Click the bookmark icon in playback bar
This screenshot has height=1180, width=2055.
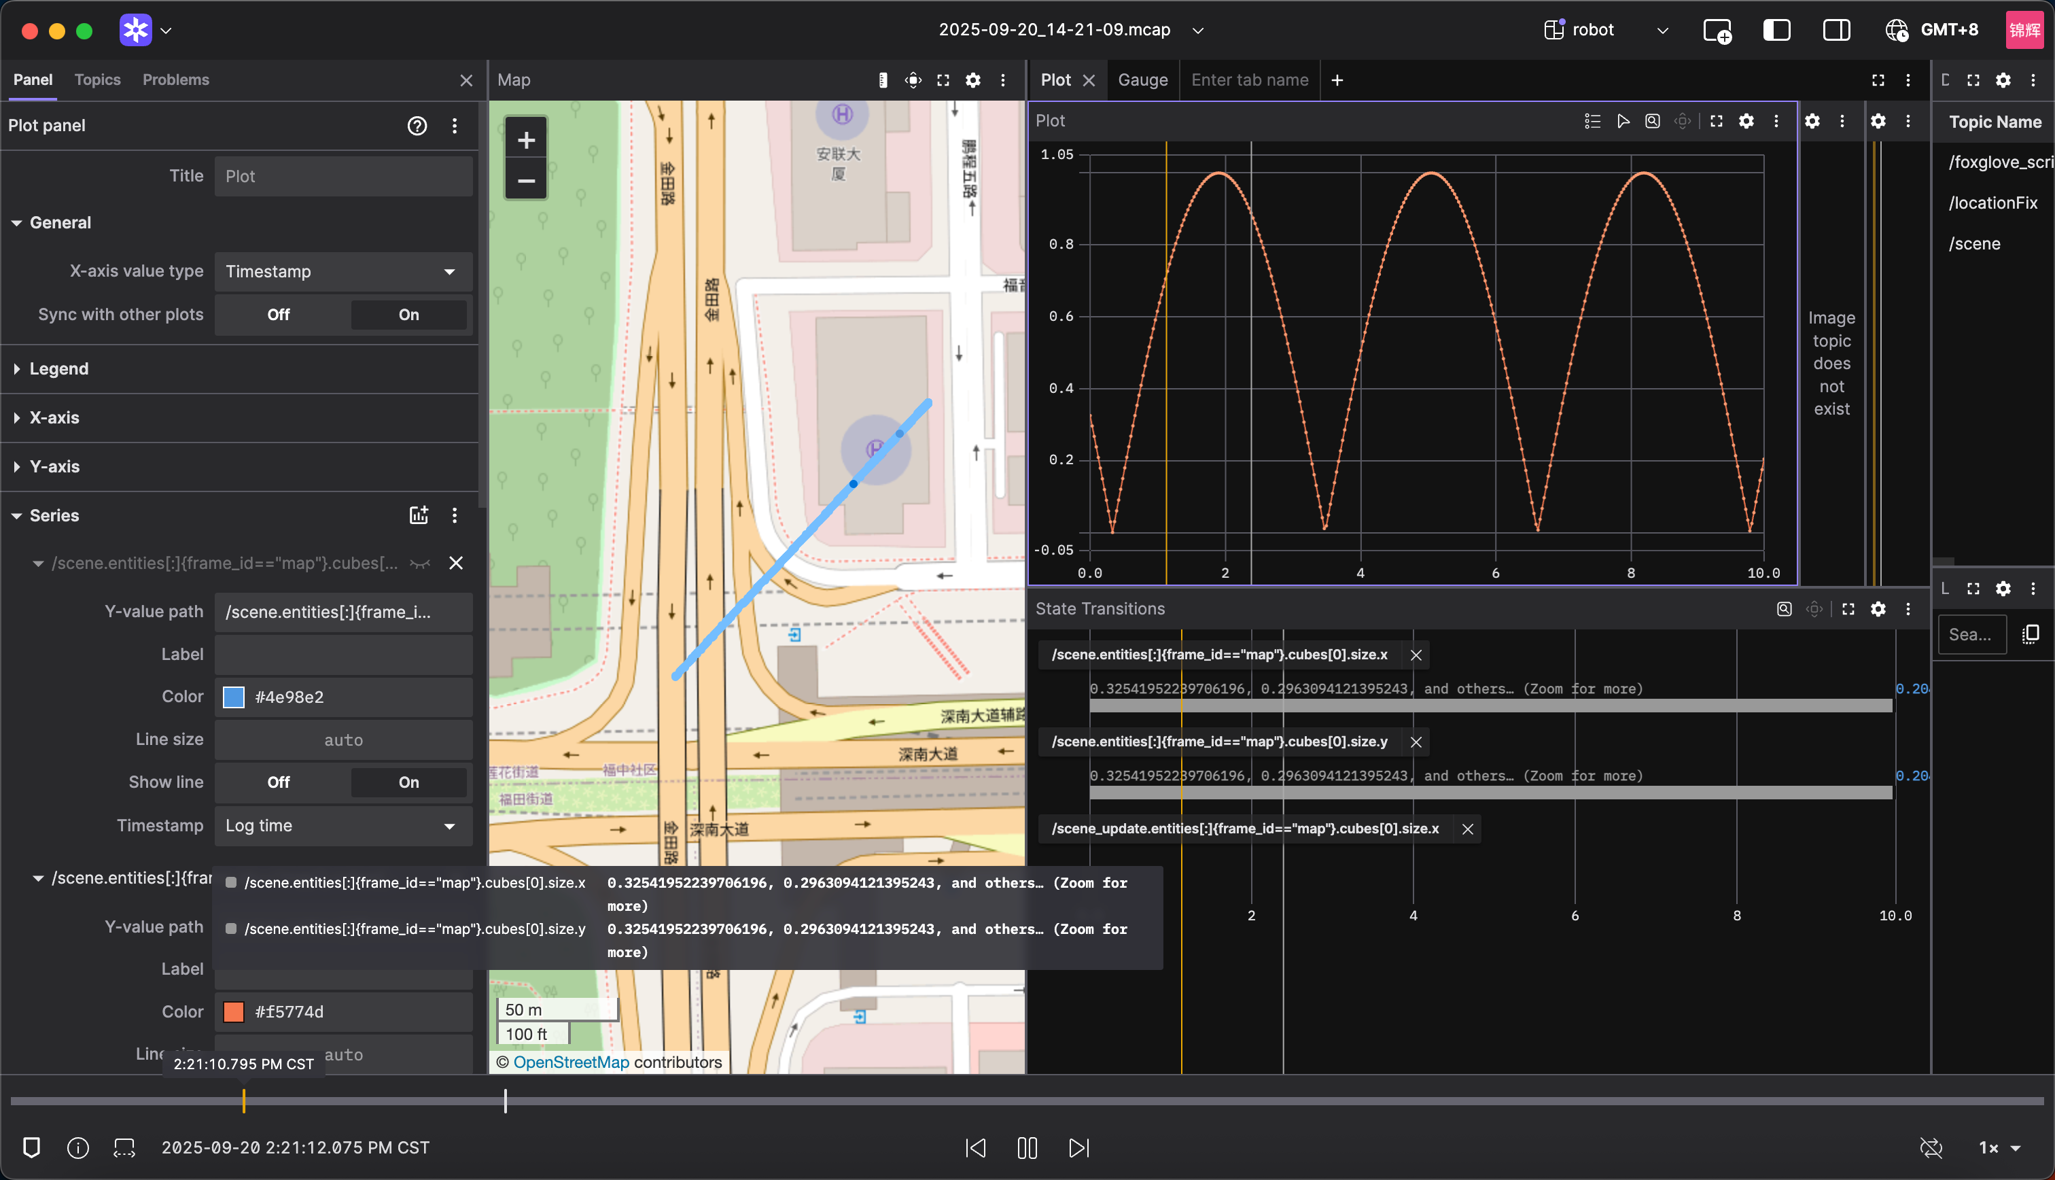(x=31, y=1147)
